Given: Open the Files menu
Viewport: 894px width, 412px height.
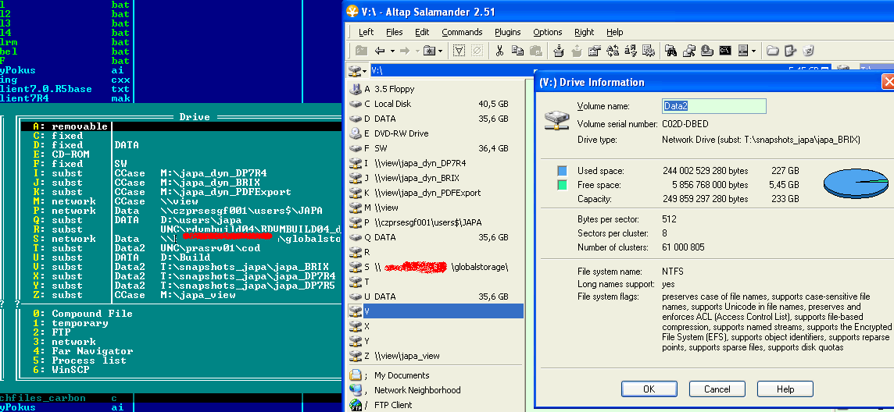Looking at the screenshot, I should (x=394, y=32).
